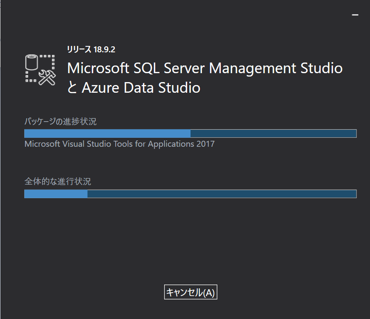
Task: Minimize the SSMS installer window
Action: (355, 14)
